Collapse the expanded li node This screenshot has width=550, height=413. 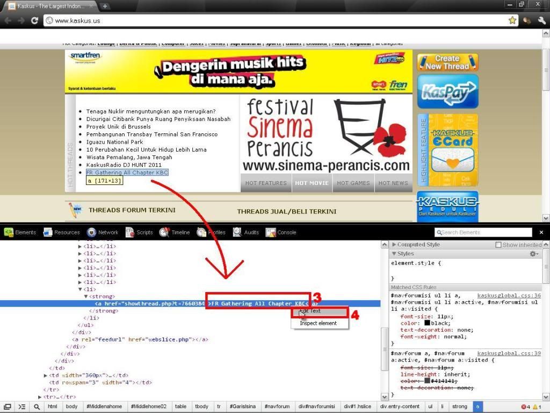point(80,289)
